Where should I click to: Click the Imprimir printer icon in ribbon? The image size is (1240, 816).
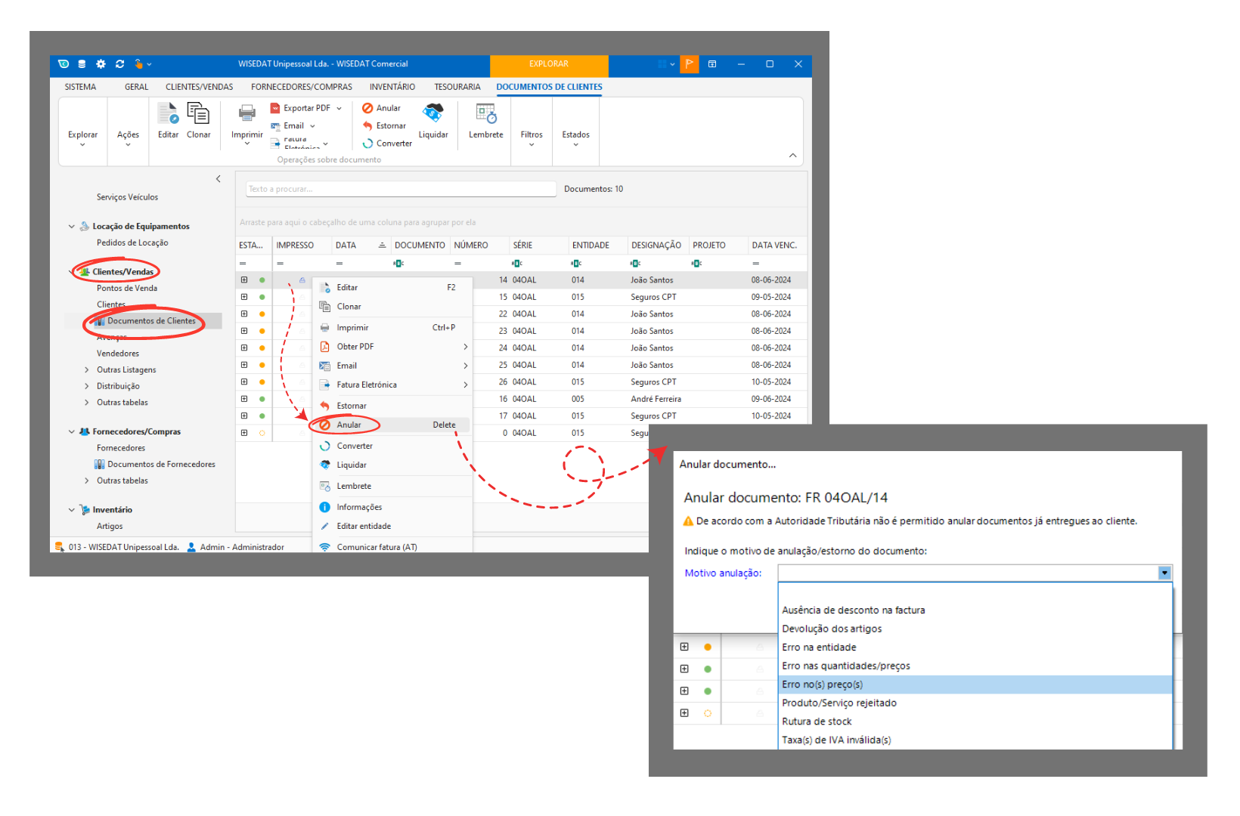click(247, 114)
